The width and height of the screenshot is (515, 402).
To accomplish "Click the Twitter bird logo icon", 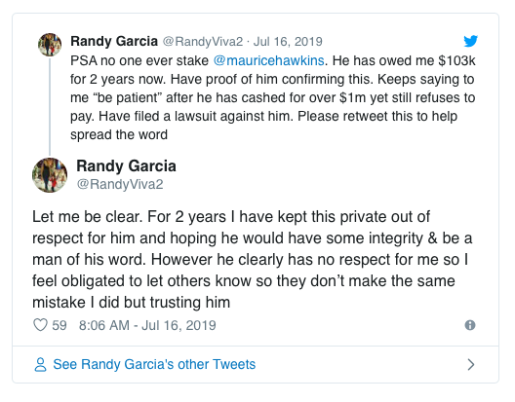I will click(470, 41).
